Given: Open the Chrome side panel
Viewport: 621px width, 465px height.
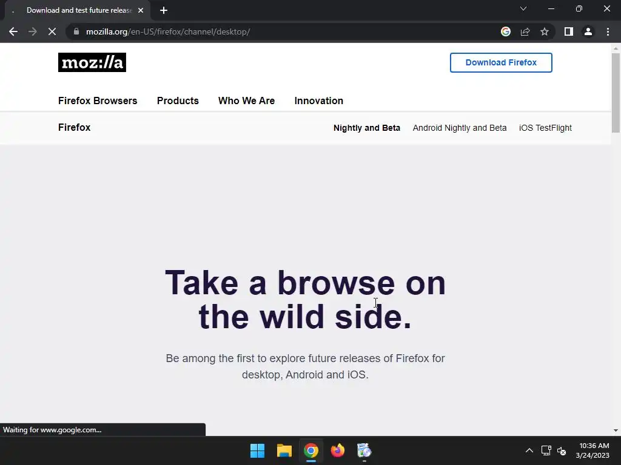Looking at the screenshot, I should pyautogui.click(x=569, y=31).
